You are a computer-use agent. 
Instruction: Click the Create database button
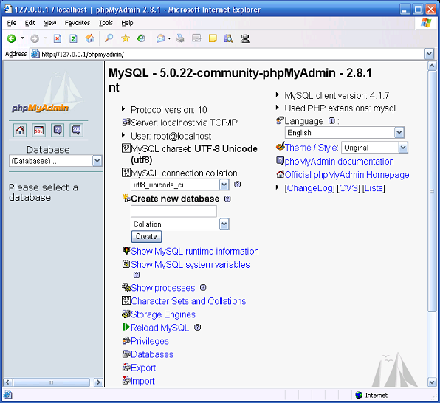pos(146,237)
